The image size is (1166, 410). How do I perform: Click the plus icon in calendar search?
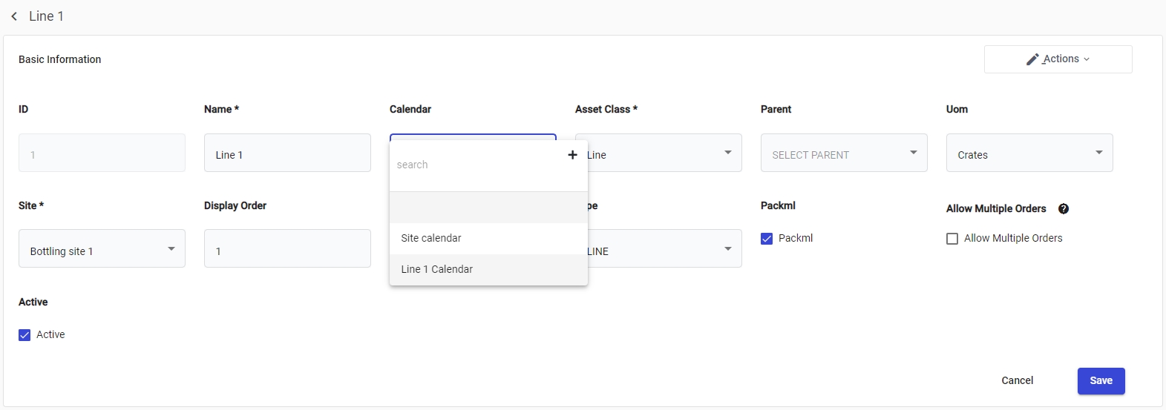(x=572, y=155)
